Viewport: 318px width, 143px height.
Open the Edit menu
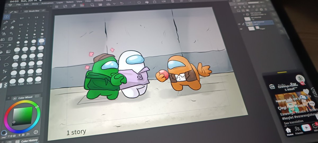tap(26, 5)
